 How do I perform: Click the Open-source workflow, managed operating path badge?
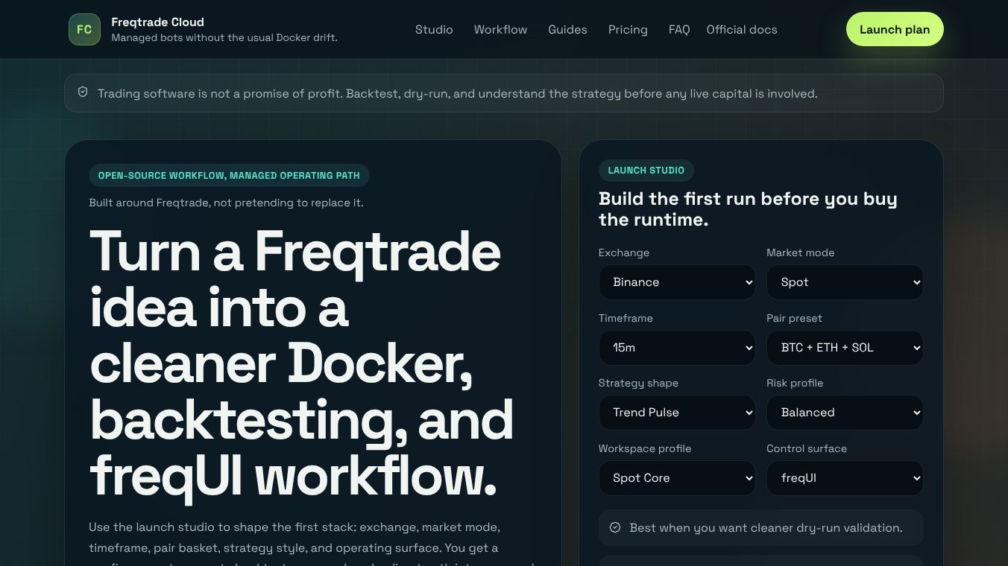tap(229, 176)
